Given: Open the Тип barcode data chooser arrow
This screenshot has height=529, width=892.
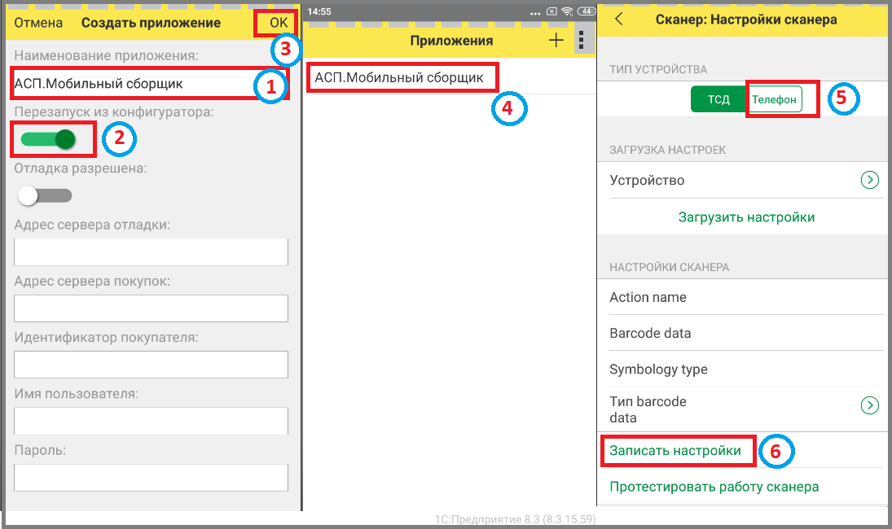Looking at the screenshot, I should (x=869, y=405).
